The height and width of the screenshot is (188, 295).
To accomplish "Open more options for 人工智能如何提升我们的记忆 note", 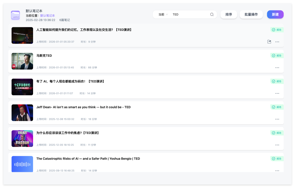I will click(277, 42).
